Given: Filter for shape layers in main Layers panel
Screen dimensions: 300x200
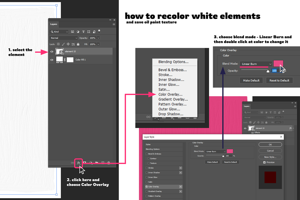Looking at the screenshot, I should coord(89,32).
